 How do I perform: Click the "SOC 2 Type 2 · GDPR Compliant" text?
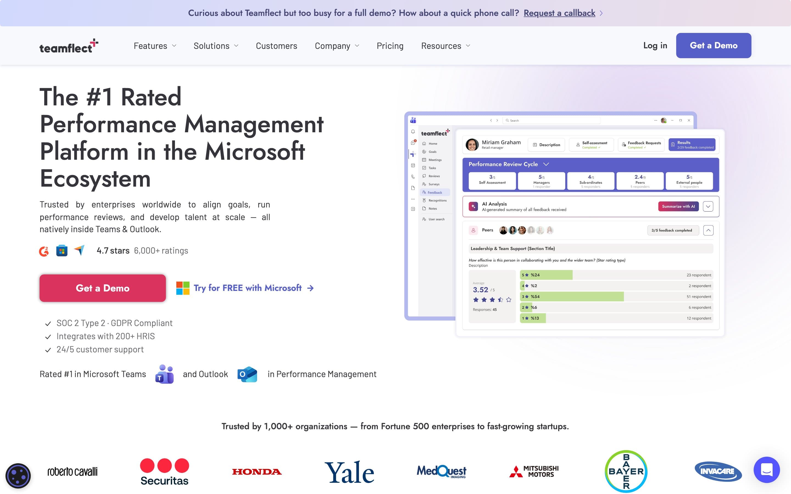(115, 323)
